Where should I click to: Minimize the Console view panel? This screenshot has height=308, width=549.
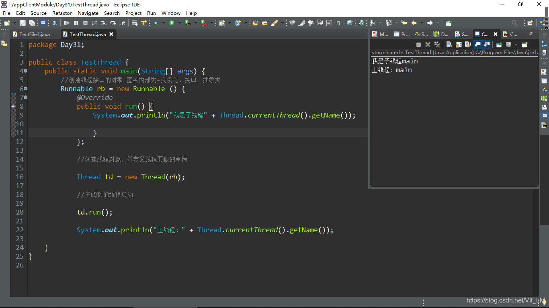click(531, 33)
